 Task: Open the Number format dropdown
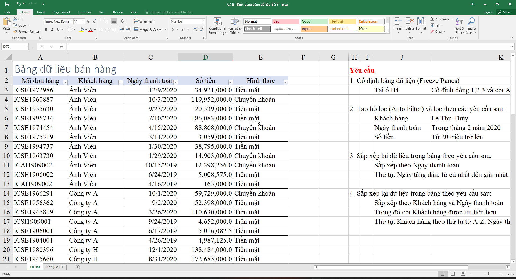[x=203, y=21]
